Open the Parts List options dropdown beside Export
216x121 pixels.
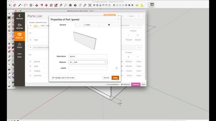tap(139, 16)
